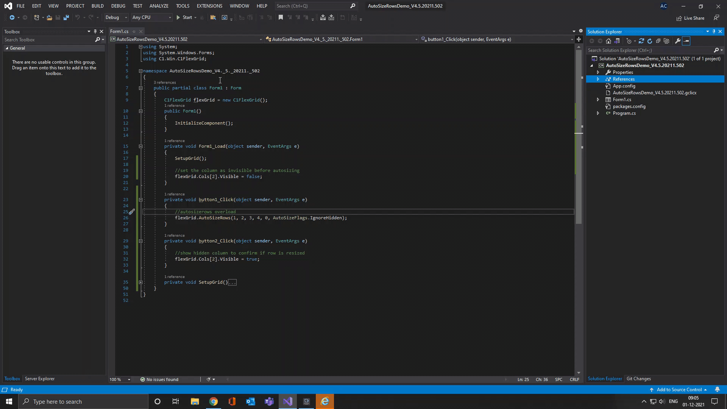Click the search magnifier in Search Toolbox

[97, 40]
